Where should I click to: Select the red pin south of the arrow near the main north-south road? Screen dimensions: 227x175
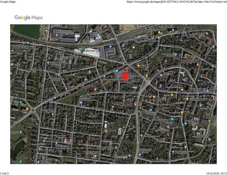[x=135, y=105]
